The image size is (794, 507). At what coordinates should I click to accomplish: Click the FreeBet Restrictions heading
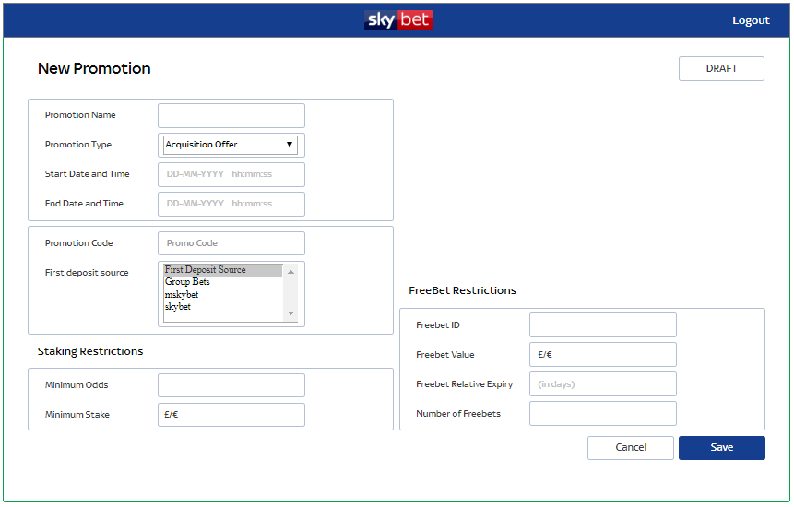point(462,290)
